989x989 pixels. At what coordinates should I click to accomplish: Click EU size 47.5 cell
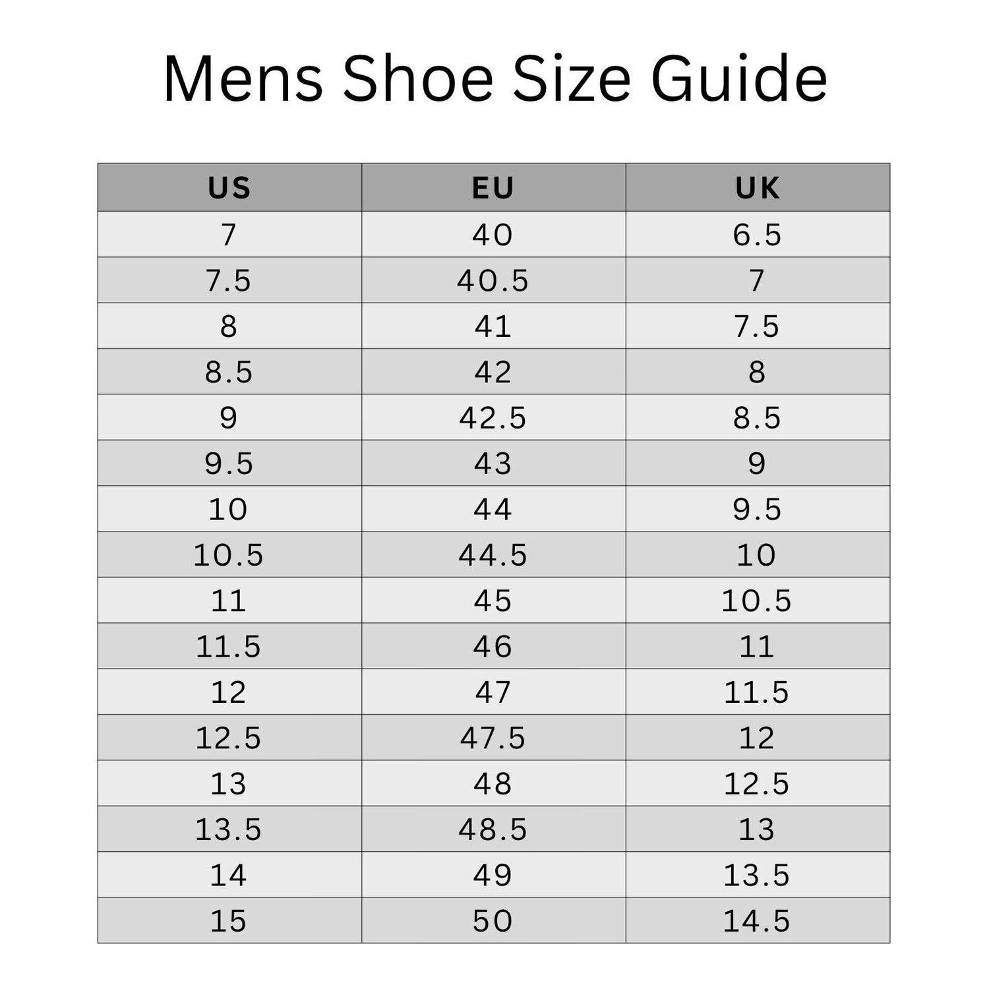[493, 738]
